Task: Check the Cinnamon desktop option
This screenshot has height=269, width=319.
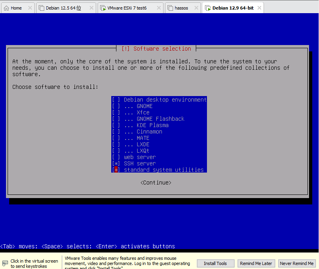Action: click(116, 132)
